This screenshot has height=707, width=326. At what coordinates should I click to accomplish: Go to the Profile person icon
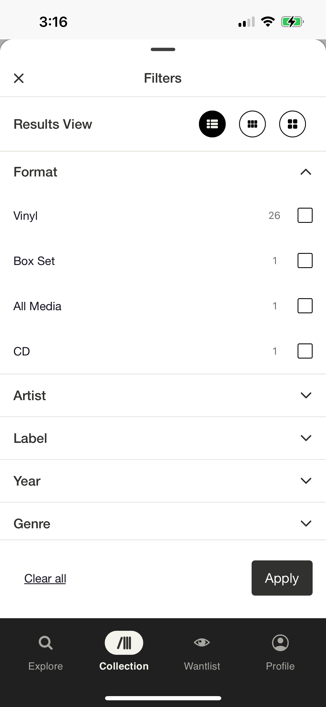tap(280, 643)
